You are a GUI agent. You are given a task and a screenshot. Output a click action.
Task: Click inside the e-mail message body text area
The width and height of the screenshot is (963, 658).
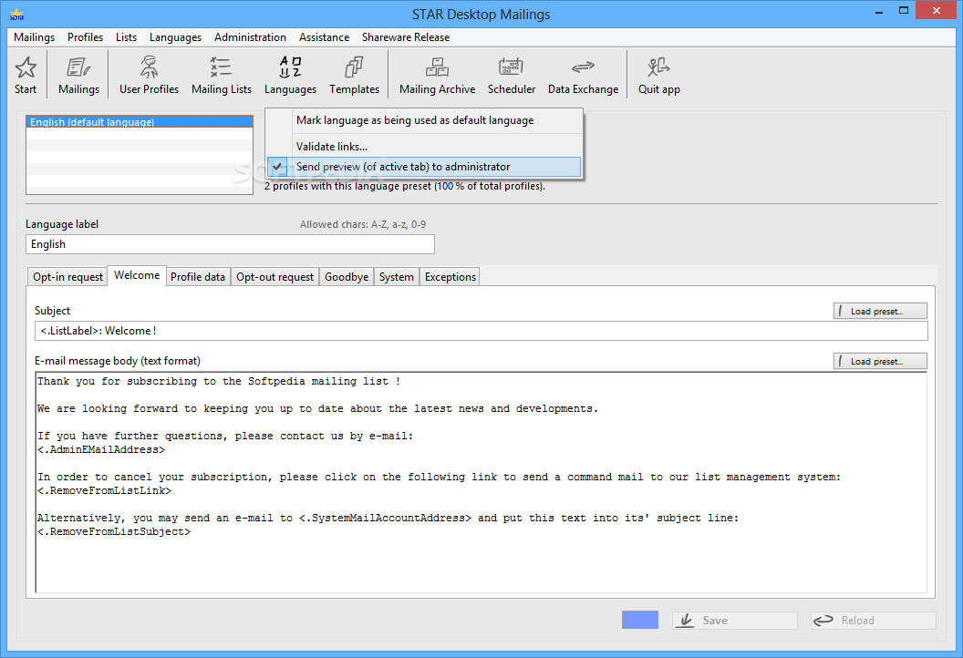coord(481,482)
